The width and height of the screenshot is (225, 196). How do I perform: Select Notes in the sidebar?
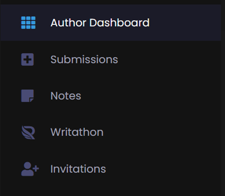[x=110, y=96]
